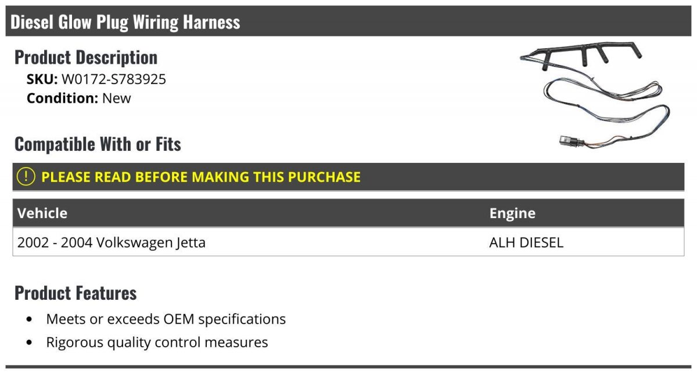Click the SKU label text
This screenshot has height=374, width=697.
tap(42, 79)
